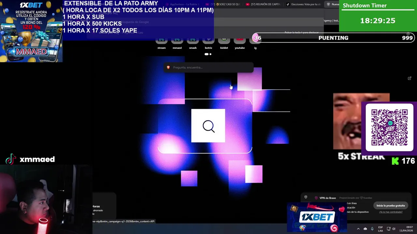Click the Yape QR code image
This screenshot has height=234, width=417.
(389, 127)
